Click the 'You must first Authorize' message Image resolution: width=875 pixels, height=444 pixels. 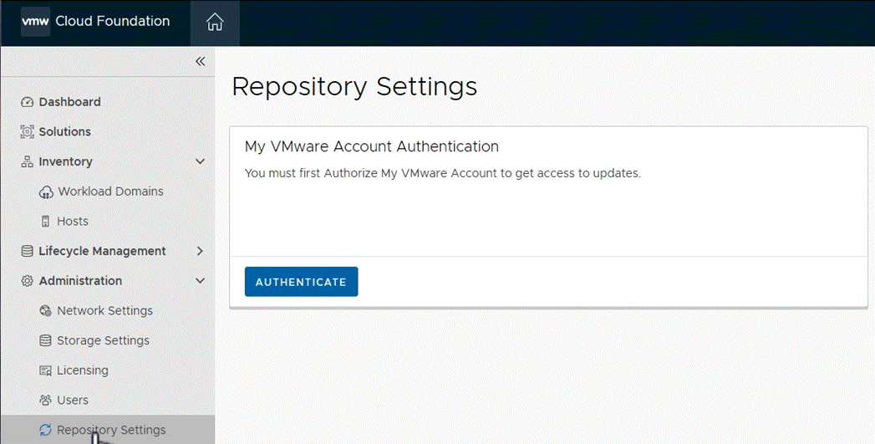point(443,173)
